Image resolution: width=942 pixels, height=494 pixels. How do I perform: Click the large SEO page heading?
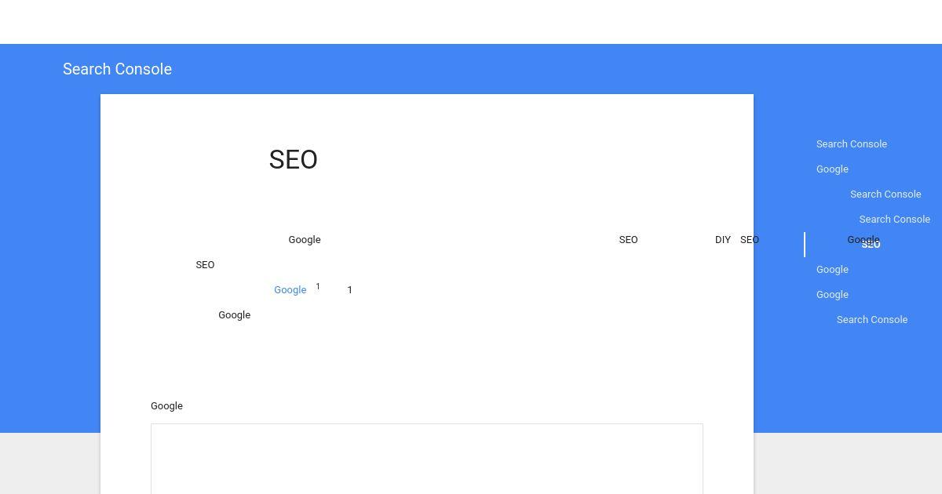[293, 160]
